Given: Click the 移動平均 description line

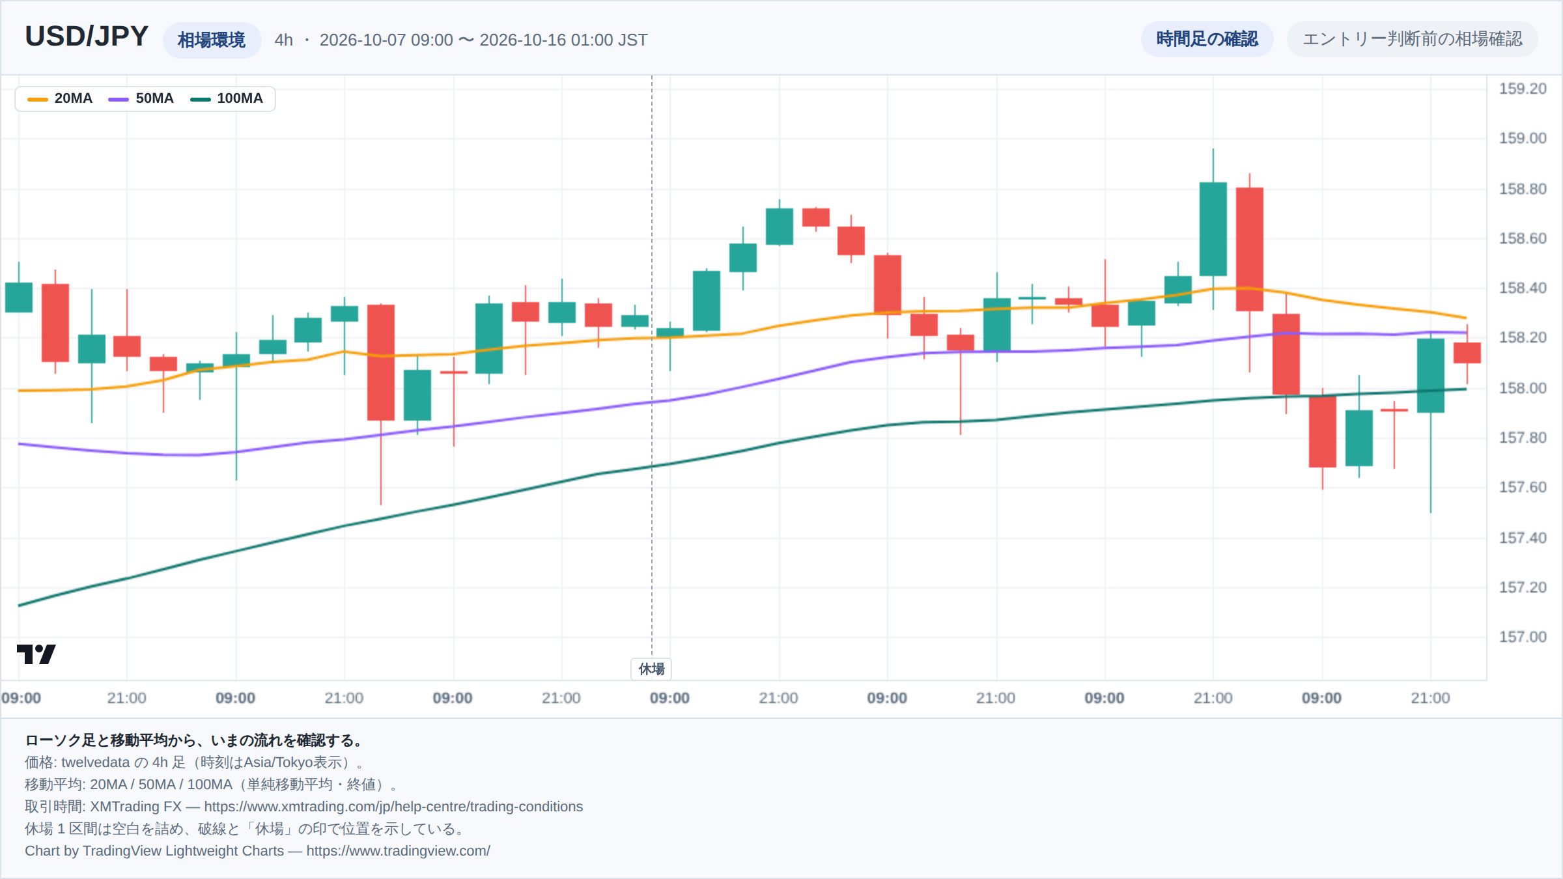Looking at the screenshot, I should pos(211,785).
